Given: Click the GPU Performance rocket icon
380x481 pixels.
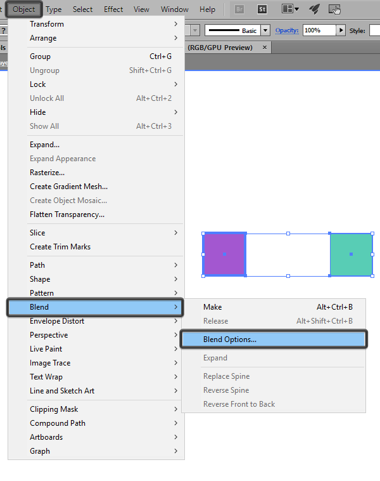Looking at the screenshot, I should (x=315, y=10).
